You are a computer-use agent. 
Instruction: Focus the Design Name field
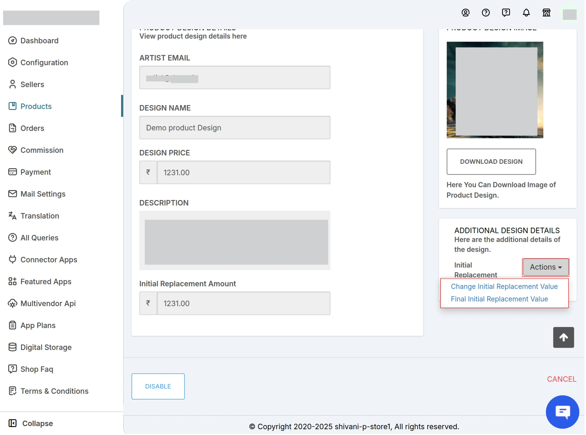pos(235,128)
